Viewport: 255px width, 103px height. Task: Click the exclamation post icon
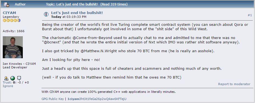pos(46,15)
